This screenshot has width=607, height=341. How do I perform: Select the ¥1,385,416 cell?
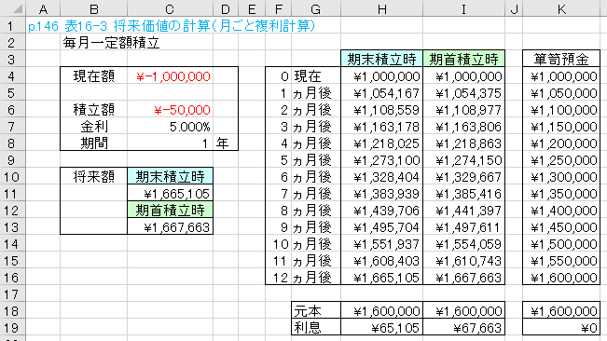[x=463, y=193]
